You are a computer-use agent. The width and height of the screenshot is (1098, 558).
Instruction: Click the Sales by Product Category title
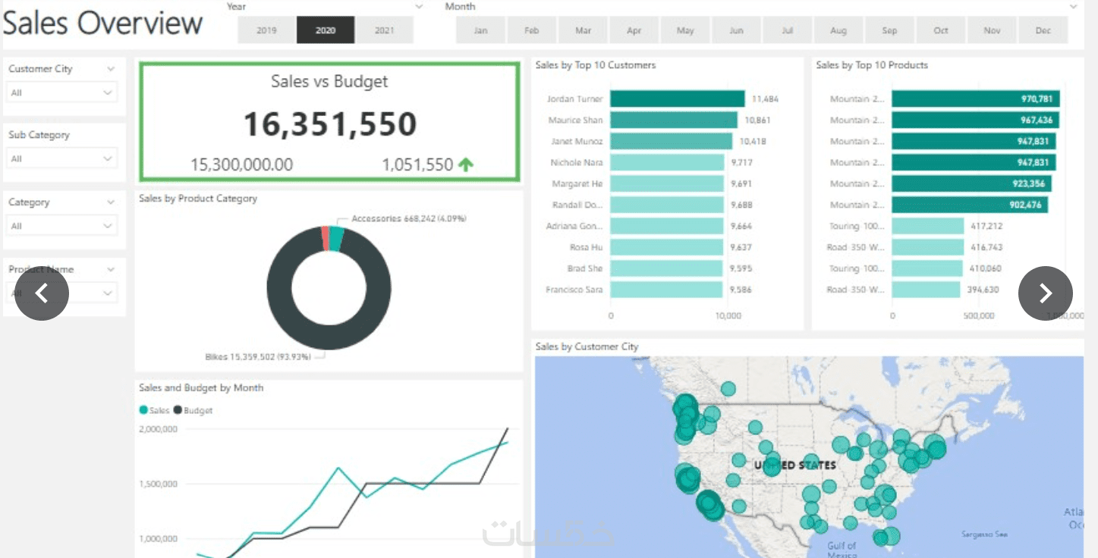[x=198, y=199]
